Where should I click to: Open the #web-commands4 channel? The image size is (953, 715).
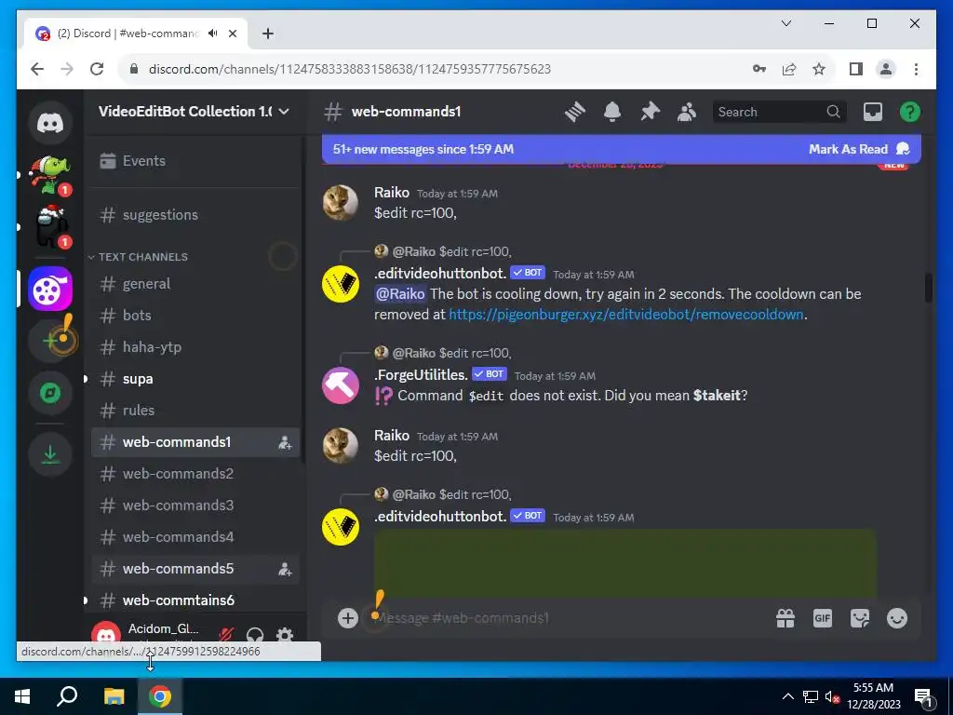click(x=195, y=537)
